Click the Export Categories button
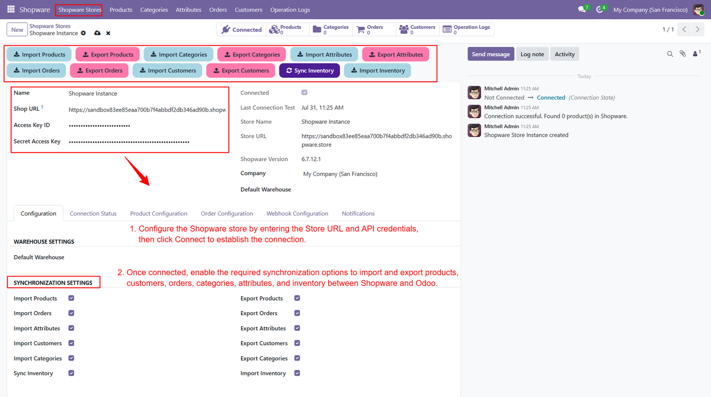 pyautogui.click(x=252, y=54)
